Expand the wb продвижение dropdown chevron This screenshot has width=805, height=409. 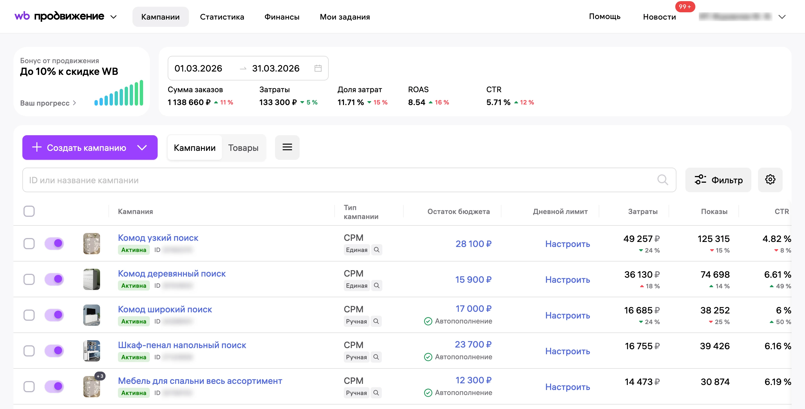pyautogui.click(x=114, y=17)
